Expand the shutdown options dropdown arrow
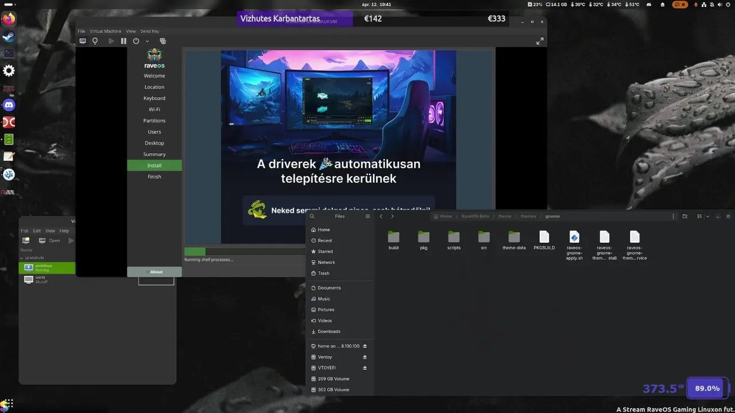735x413 pixels. tap(147, 41)
